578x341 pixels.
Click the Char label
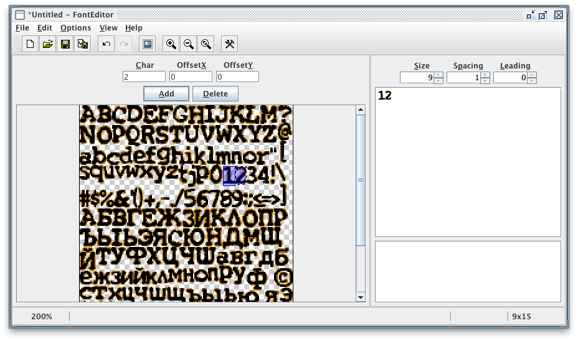pyautogui.click(x=144, y=65)
